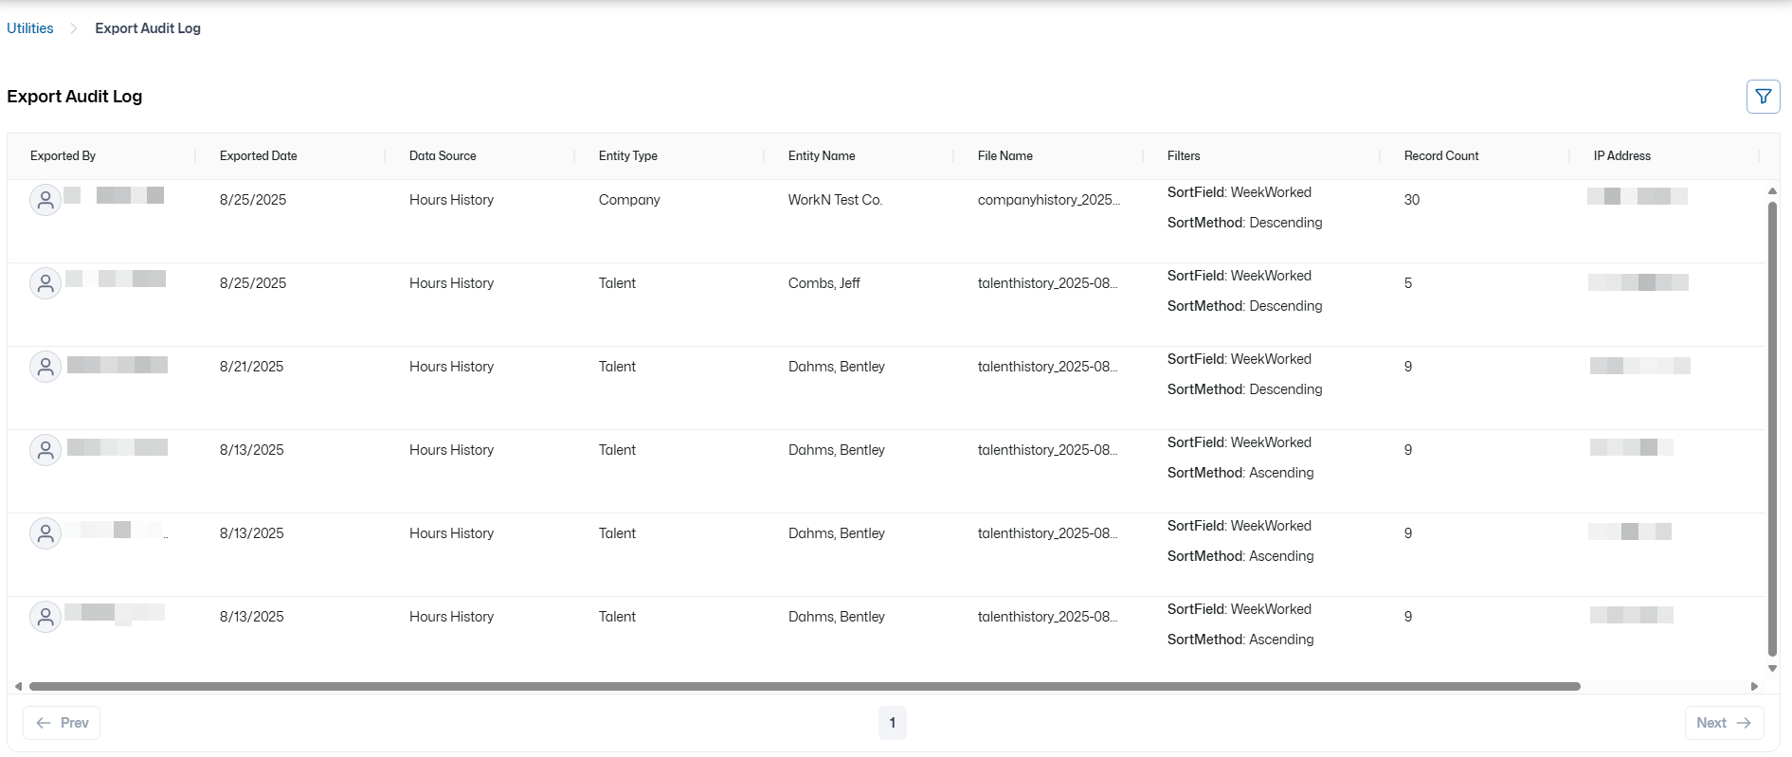Click the Entity Type column header
The width and height of the screenshot is (1792, 757).
click(x=628, y=156)
